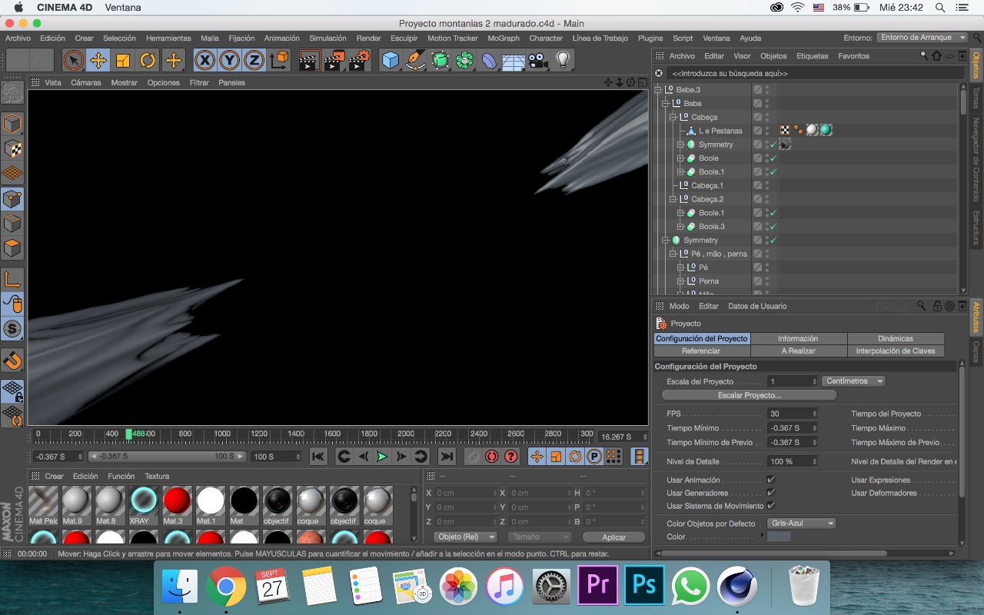The width and height of the screenshot is (984, 615).
Task: Toggle X axis lock
Action: [204, 60]
